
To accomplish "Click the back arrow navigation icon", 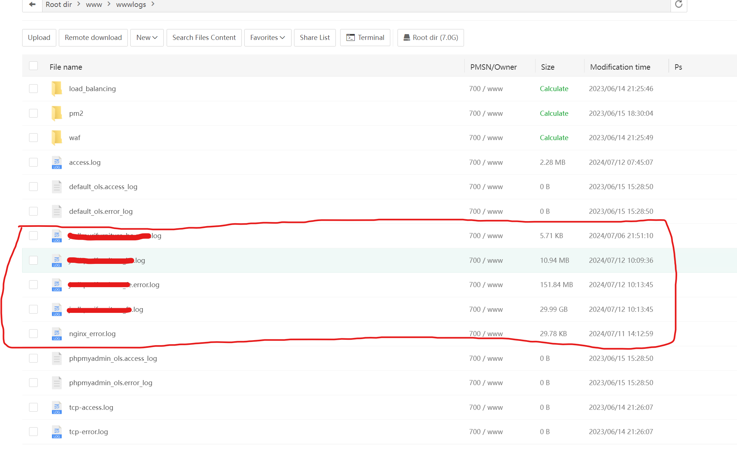I will click(x=32, y=4).
